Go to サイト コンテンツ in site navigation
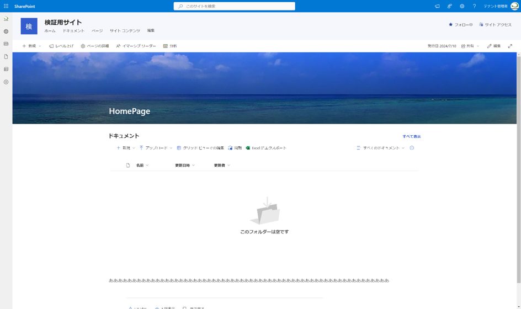The image size is (521, 309). (125, 30)
